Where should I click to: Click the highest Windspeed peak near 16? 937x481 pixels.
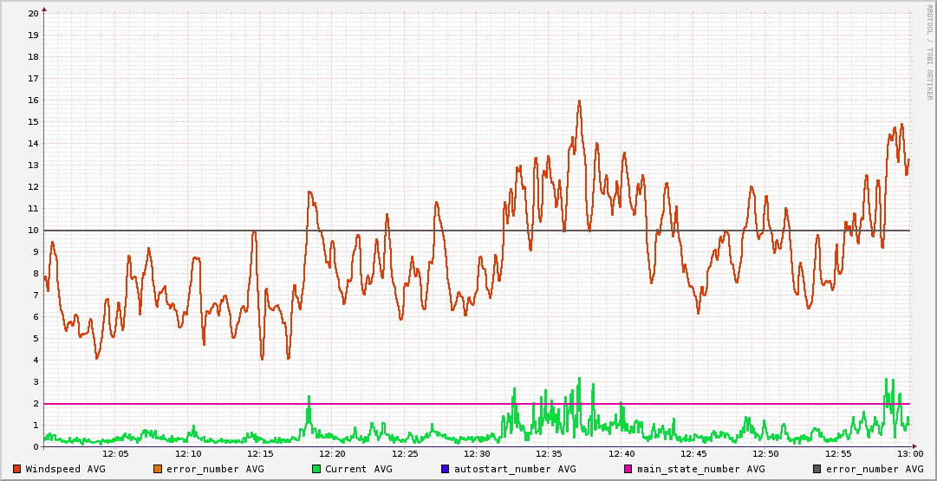click(579, 101)
